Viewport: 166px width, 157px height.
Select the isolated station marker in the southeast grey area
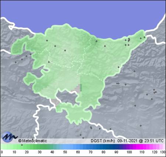(141, 126)
